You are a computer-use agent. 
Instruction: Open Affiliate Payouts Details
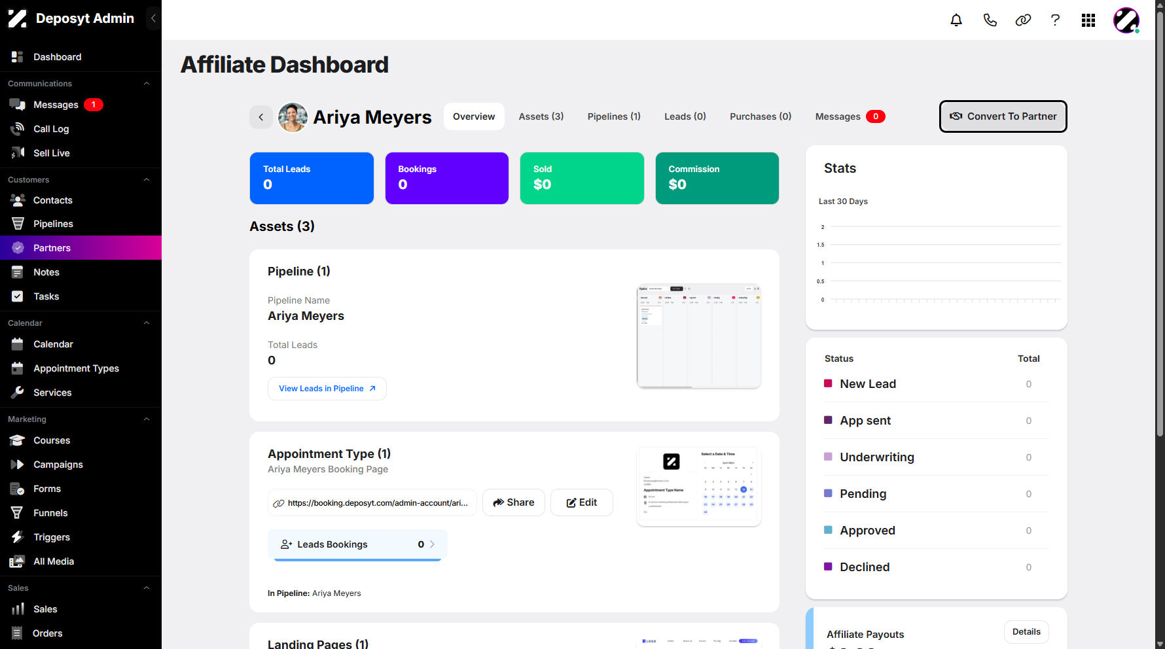pyautogui.click(x=1026, y=632)
